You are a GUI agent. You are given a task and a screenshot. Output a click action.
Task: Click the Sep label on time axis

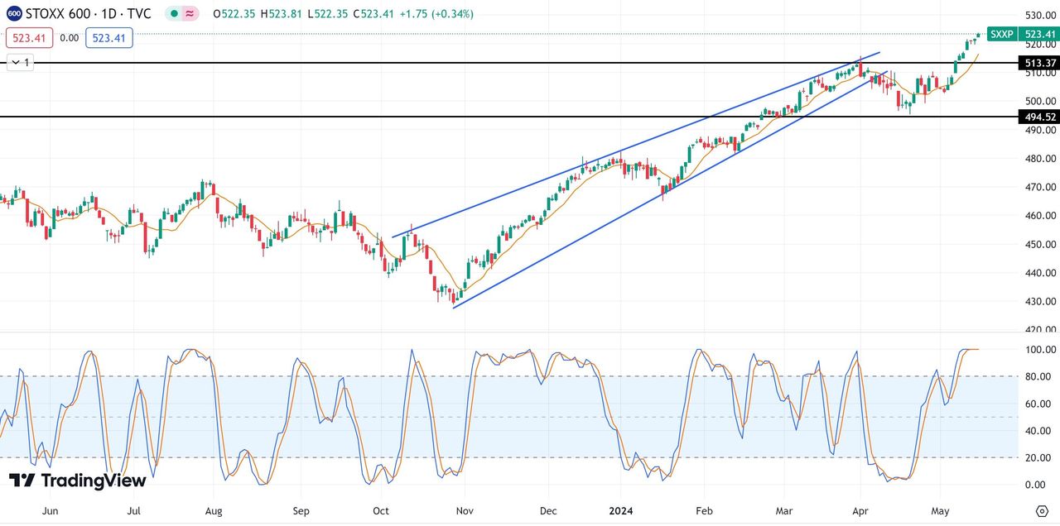301,511
